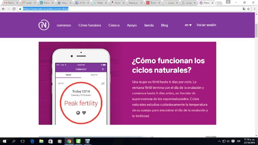
Task: Click the 'Iniciar sesión' link
Action: pos(206,25)
